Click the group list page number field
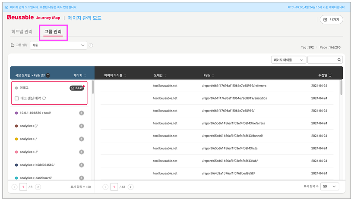This screenshot has width=354, height=202. [23, 187]
